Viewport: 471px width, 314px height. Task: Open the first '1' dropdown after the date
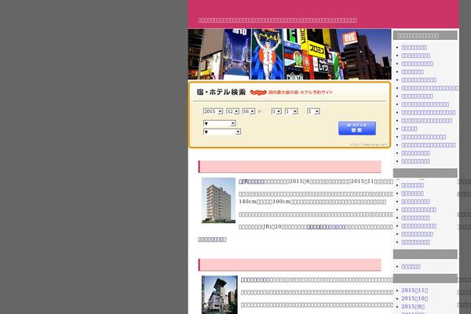[276, 111]
